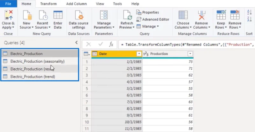Cancel formula edit with X icon
This screenshot has height=132, width=255.
coord(89,44)
